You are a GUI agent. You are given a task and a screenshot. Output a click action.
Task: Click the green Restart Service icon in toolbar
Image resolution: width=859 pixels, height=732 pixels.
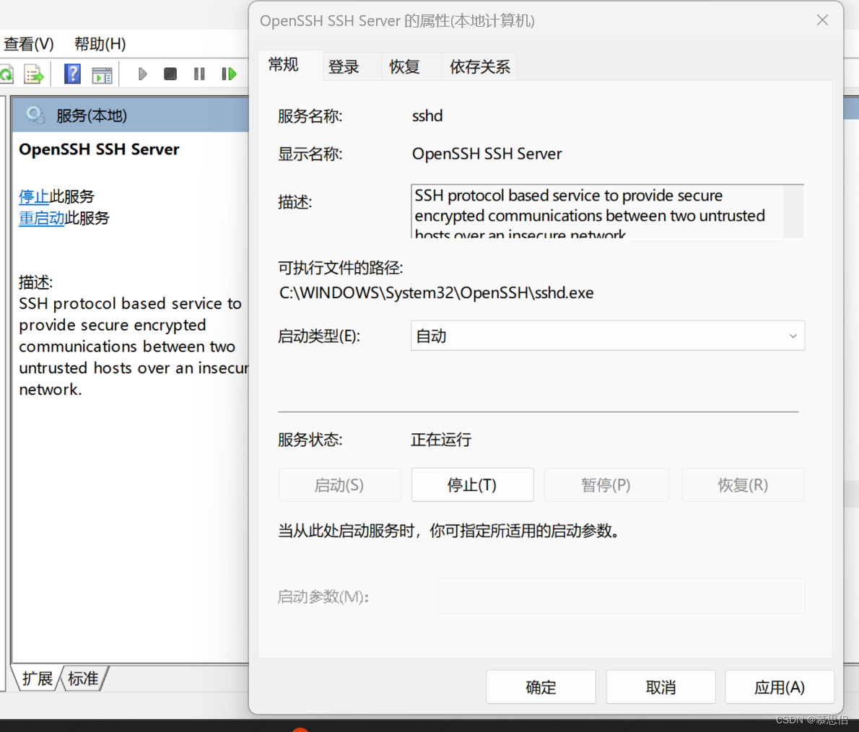click(x=229, y=74)
